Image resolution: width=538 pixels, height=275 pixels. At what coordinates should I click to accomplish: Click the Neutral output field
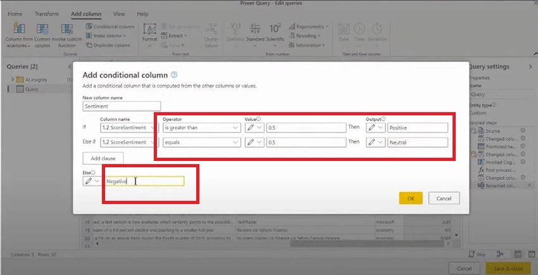coord(418,142)
